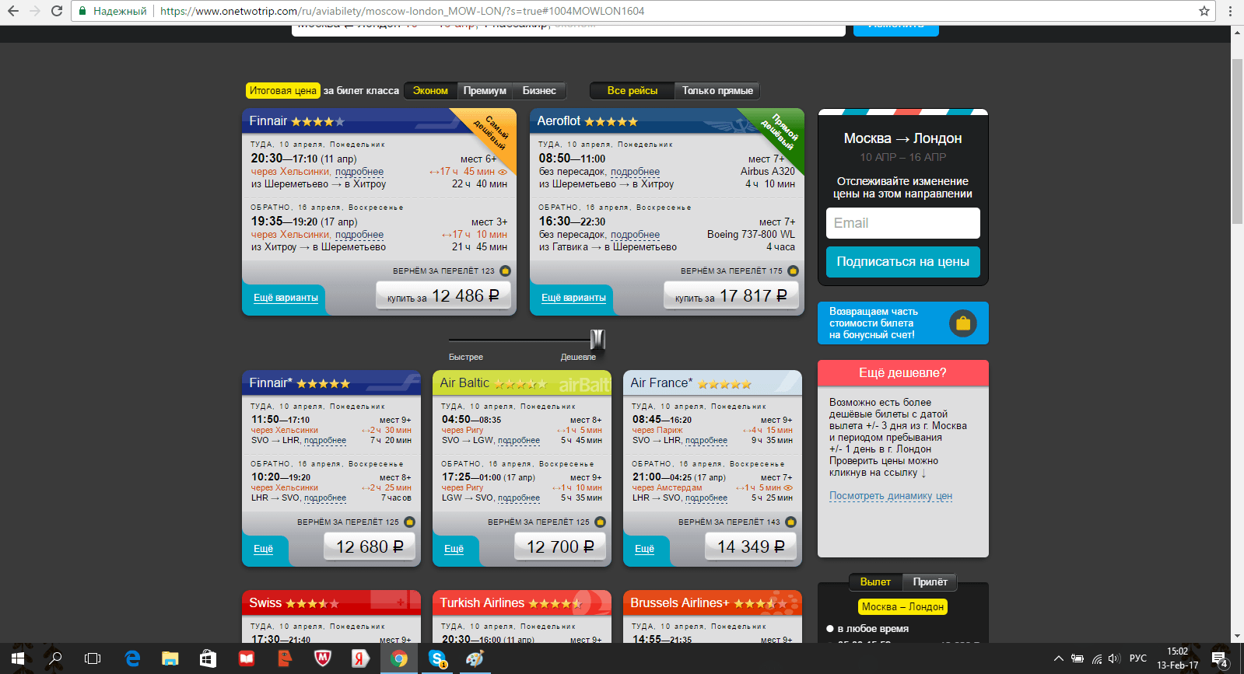1244x674 pixels.
Task: Expand 'подробнее' on Air Baltic SVO → LGW
Action: (x=519, y=441)
